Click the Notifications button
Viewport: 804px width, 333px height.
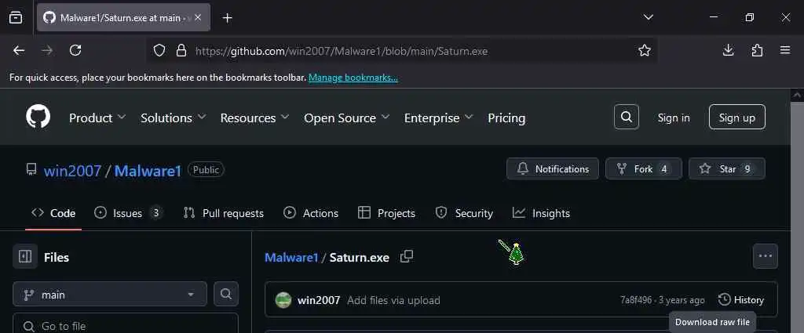553,168
